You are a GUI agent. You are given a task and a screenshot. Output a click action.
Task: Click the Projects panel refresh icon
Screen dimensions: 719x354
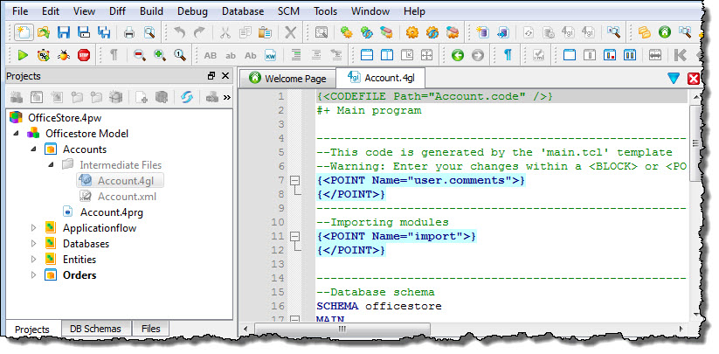pos(186,97)
